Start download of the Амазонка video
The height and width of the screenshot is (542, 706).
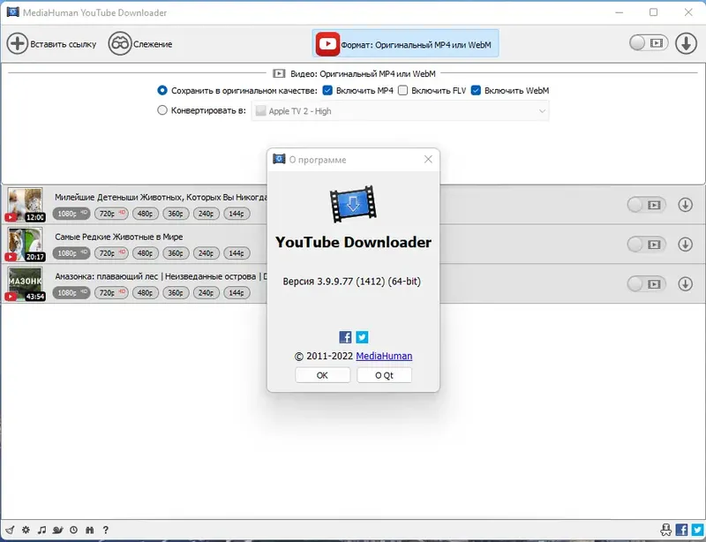tap(687, 284)
